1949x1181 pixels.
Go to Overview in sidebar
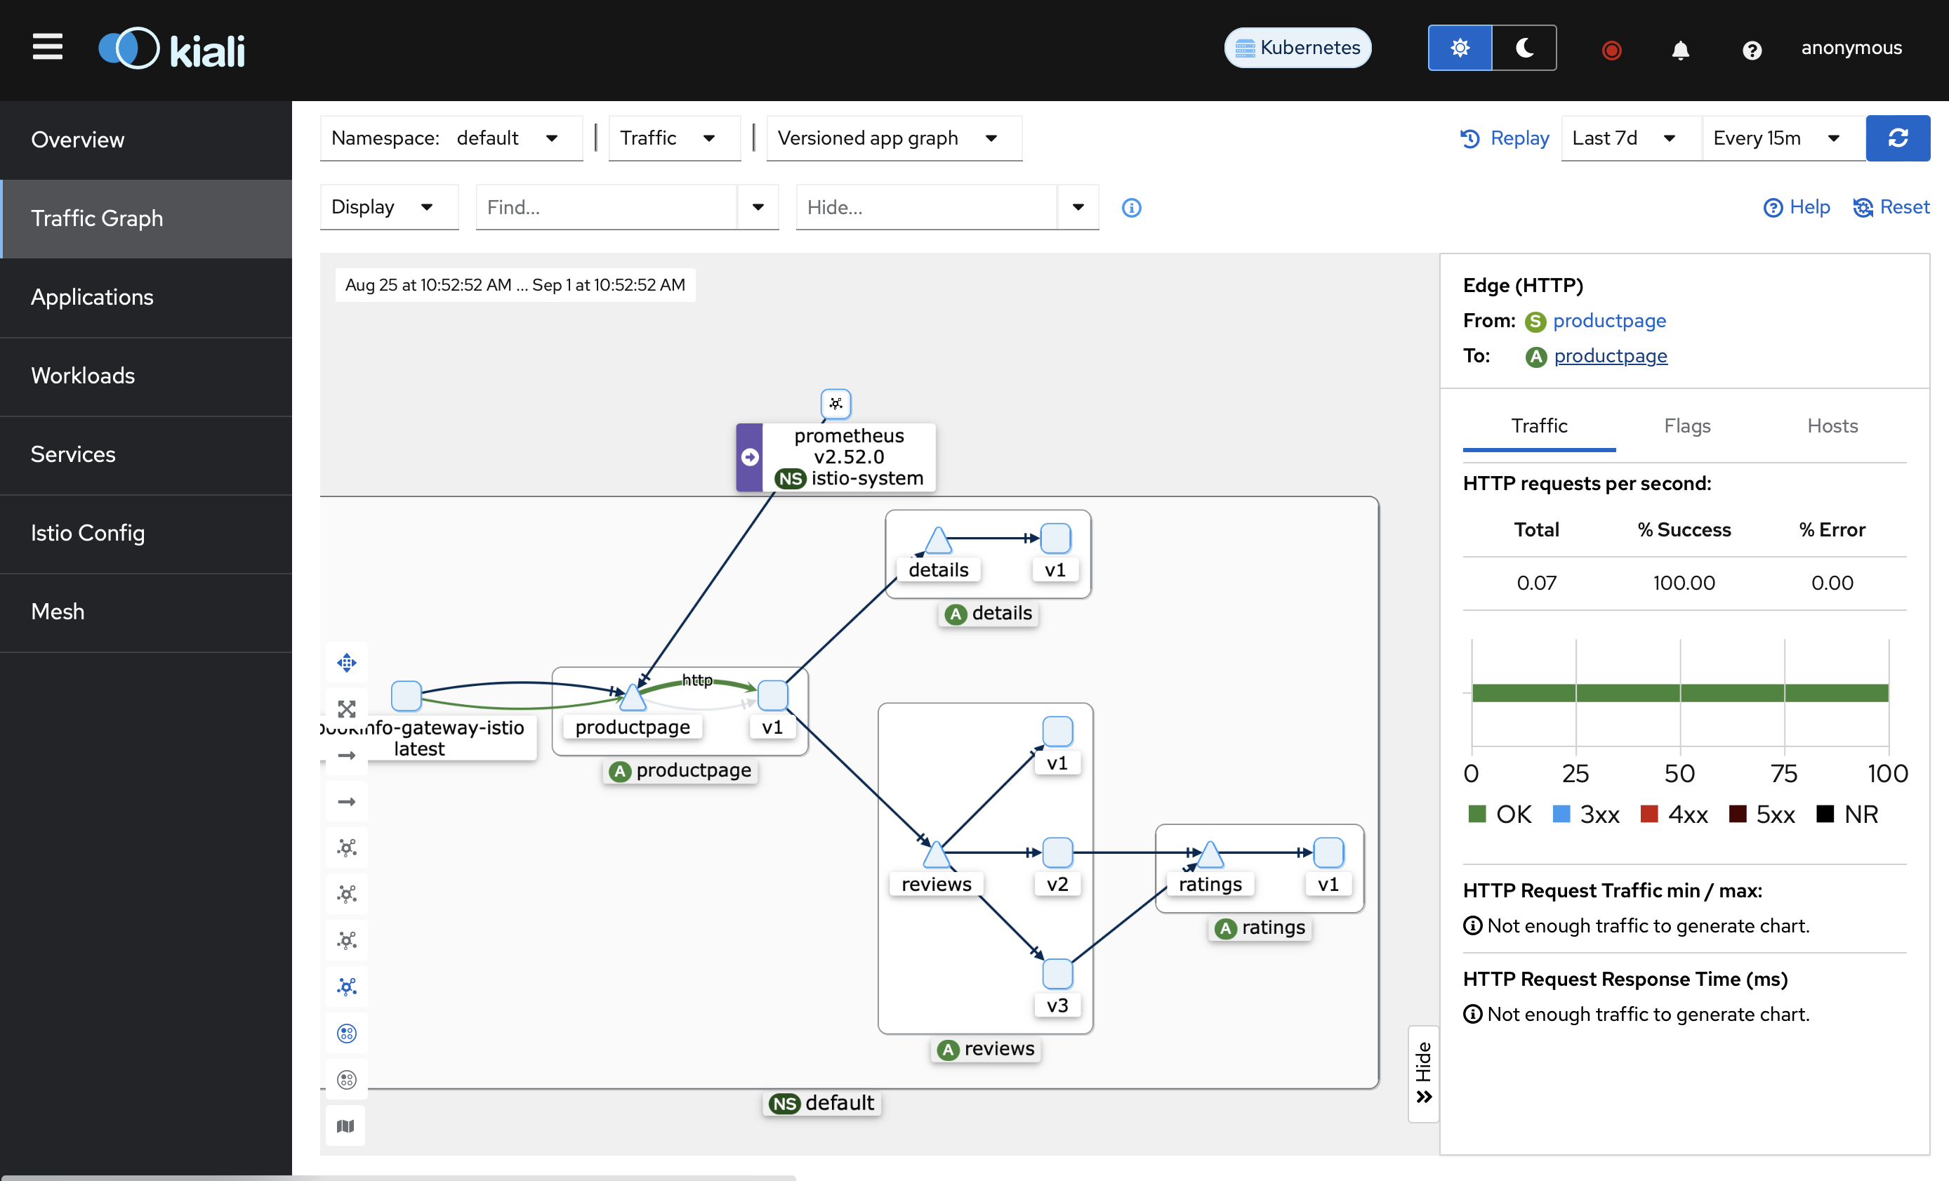(146, 140)
